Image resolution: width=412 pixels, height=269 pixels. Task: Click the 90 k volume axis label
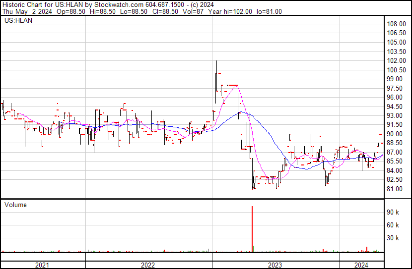coord(394,212)
